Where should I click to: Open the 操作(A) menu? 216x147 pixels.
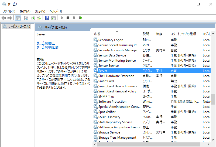click(25, 11)
